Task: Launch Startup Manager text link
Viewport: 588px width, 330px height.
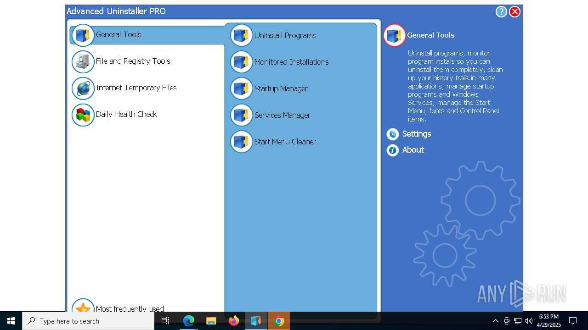Action: (281, 88)
